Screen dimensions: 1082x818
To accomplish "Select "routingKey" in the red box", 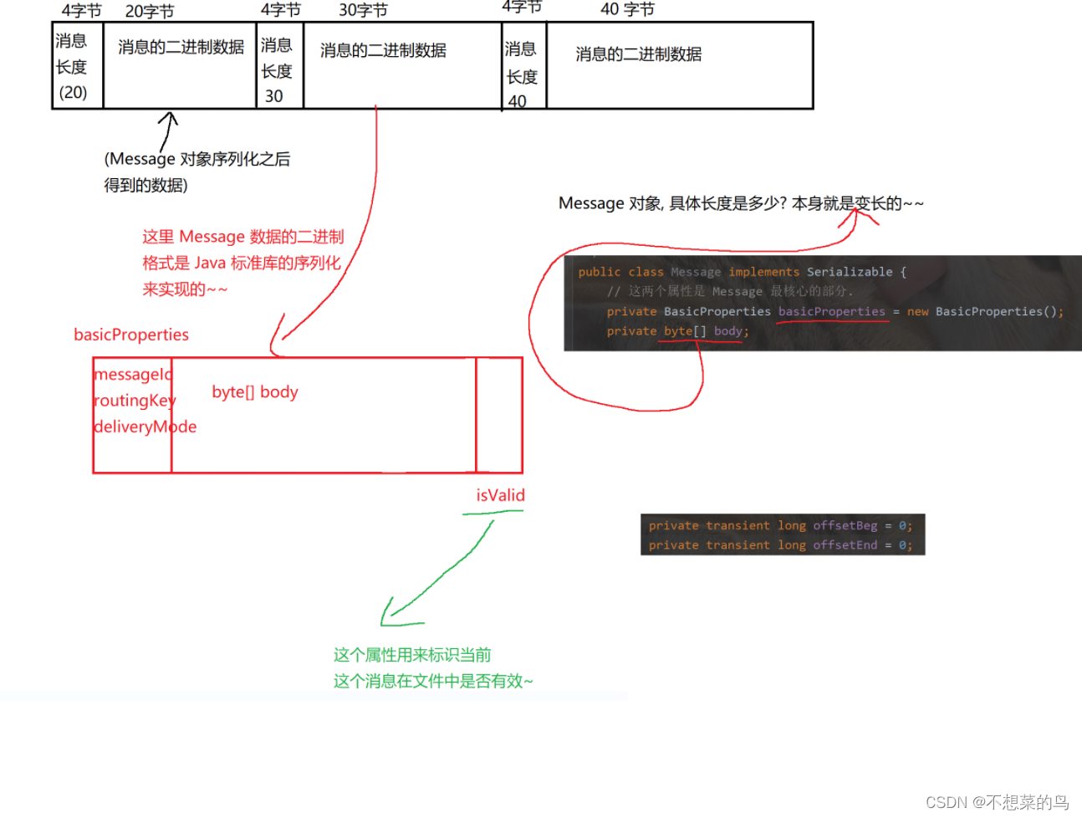I will pos(135,400).
